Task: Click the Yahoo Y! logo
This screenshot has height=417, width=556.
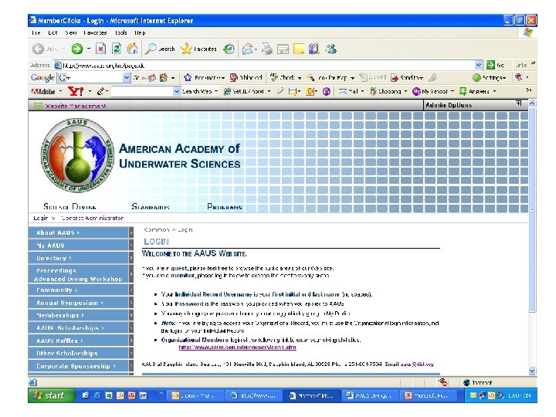Action: 76,91
